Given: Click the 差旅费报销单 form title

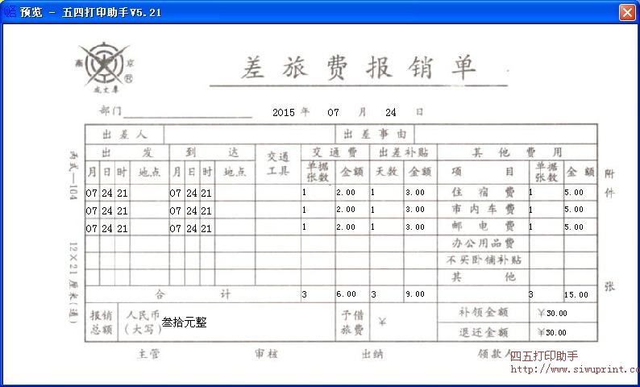Looking at the screenshot, I should [358, 69].
